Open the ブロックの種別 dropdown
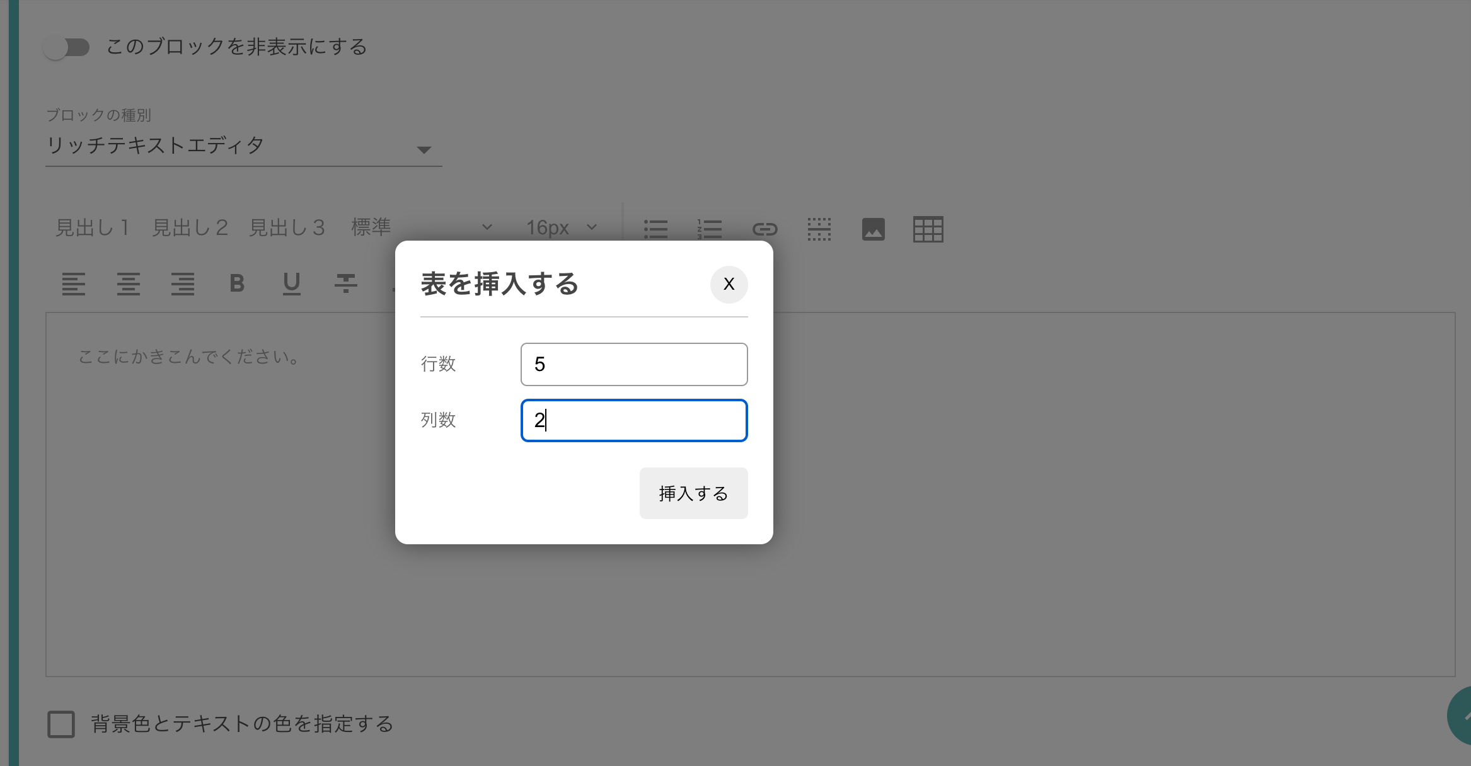This screenshot has width=1471, height=766. [x=243, y=146]
